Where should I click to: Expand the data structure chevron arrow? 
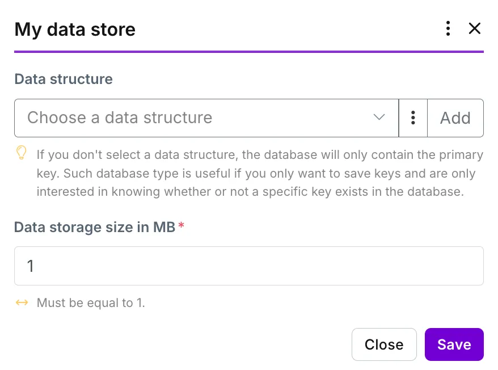point(379,117)
